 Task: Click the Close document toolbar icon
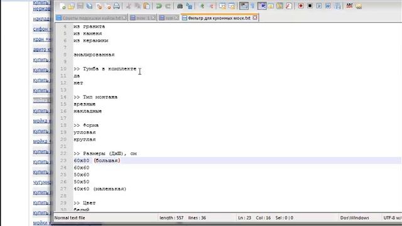tap(99, 6)
